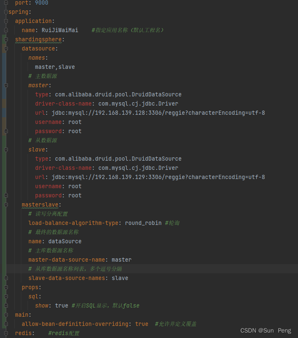Collapse the redis block fold marker
298x338 pixels.
tap(6, 333)
